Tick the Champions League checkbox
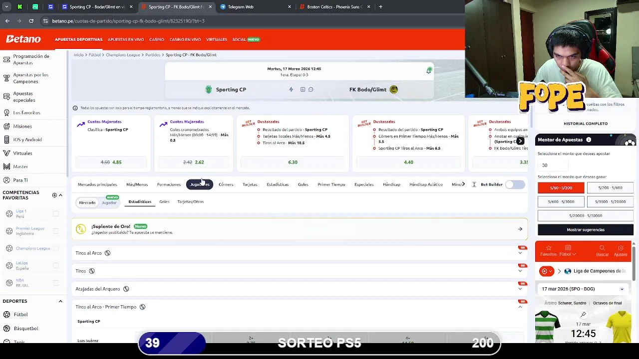Viewport: 639px width, 359px height. click(x=56, y=248)
